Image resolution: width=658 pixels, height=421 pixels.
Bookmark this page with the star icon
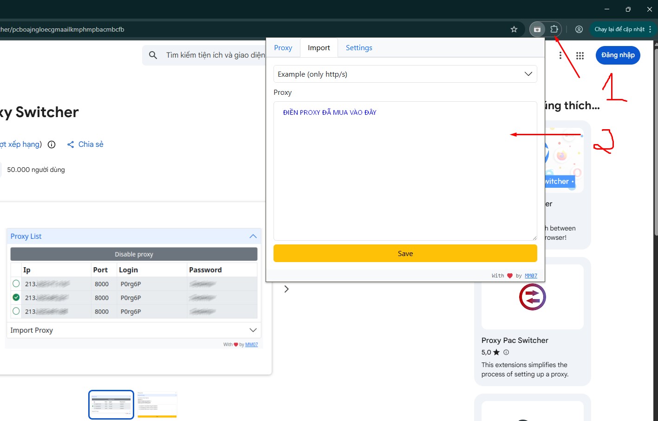514,29
